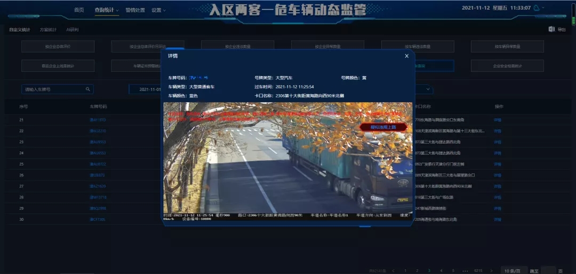The width and height of the screenshot is (576, 274).
Task: Open the user account icon in header
Action: (x=537, y=7)
